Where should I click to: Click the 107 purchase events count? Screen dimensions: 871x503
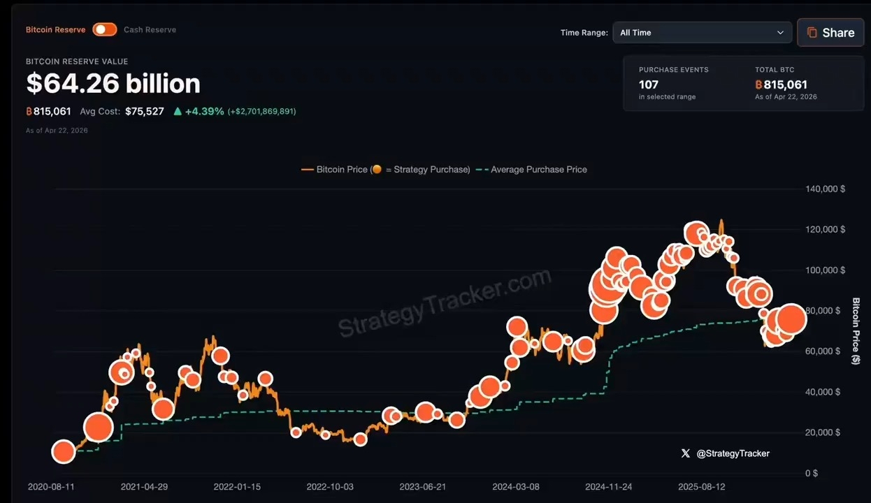649,85
